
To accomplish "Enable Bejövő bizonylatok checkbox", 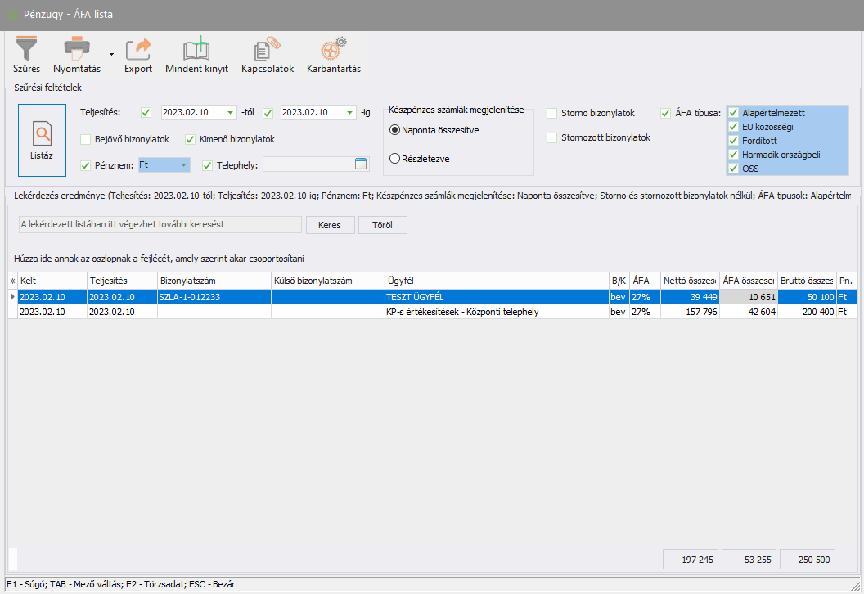I will [x=86, y=139].
